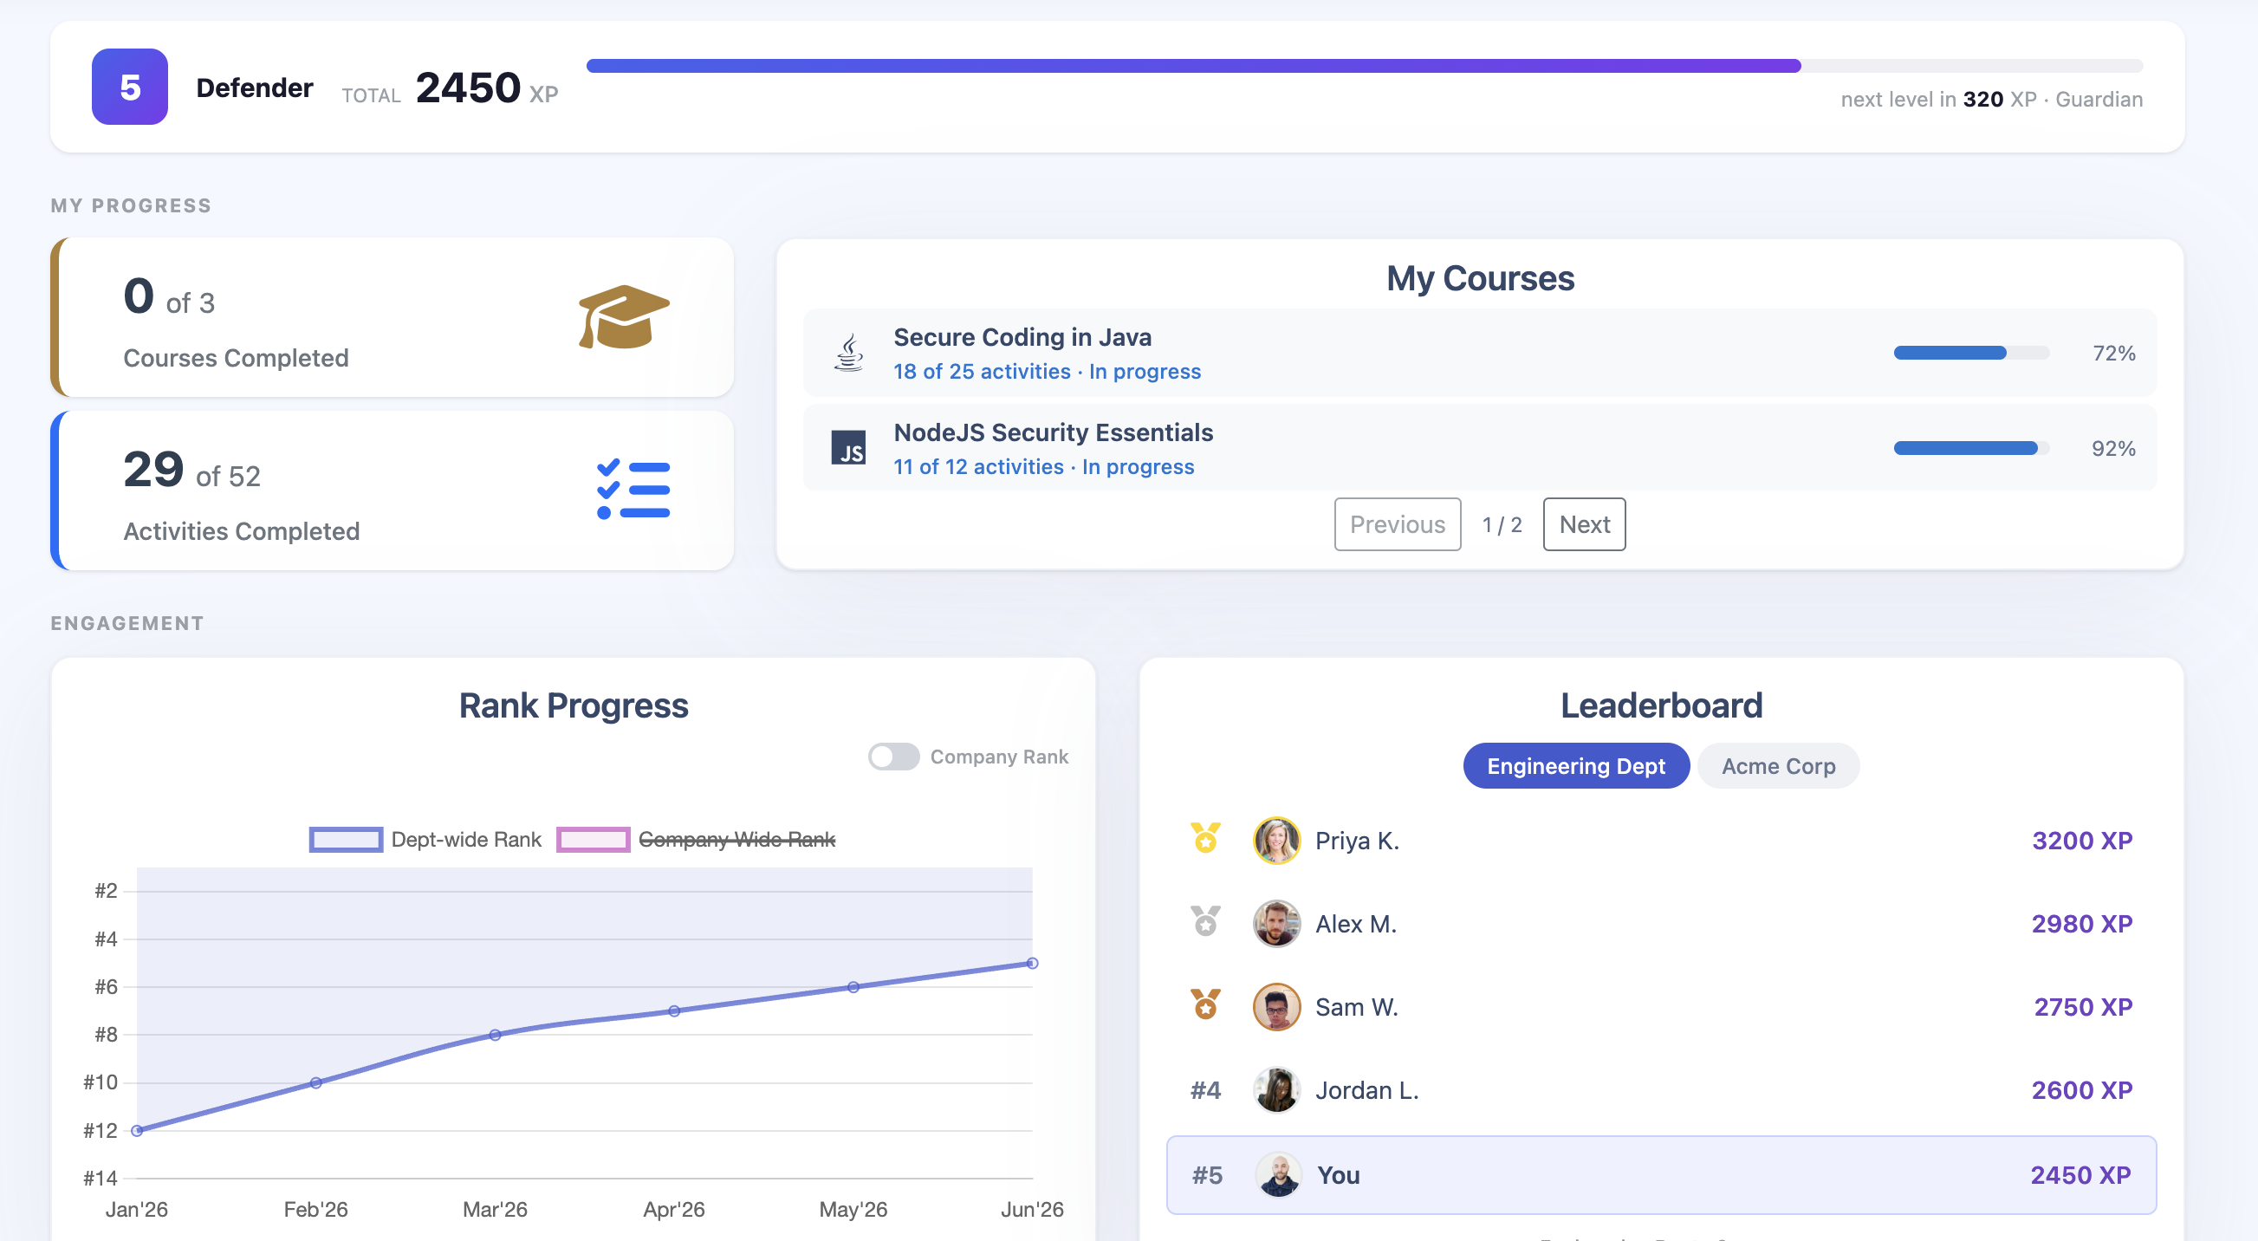Click the 'My Courses' heading
2258x1241 pixels.
point(1480,279)
